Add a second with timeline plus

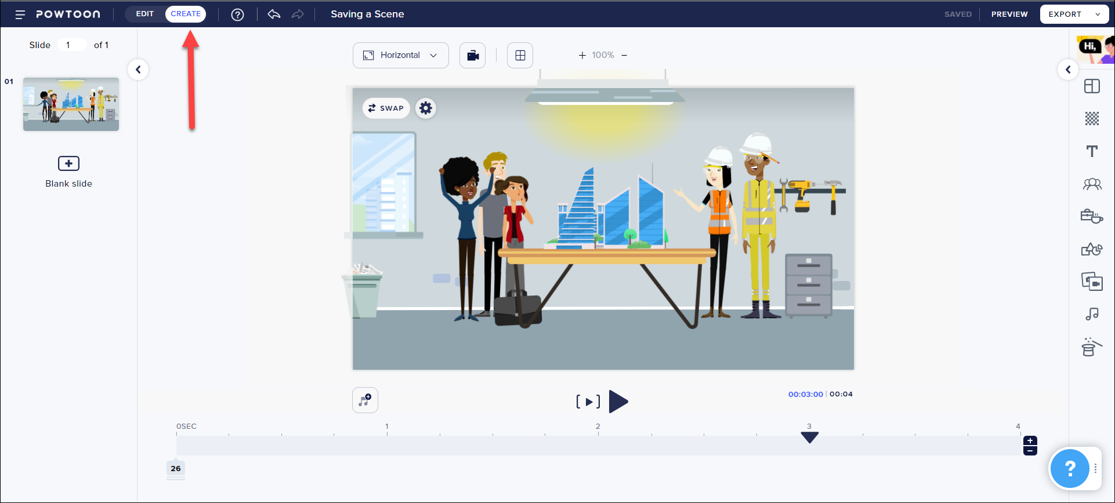point(1030,441)
